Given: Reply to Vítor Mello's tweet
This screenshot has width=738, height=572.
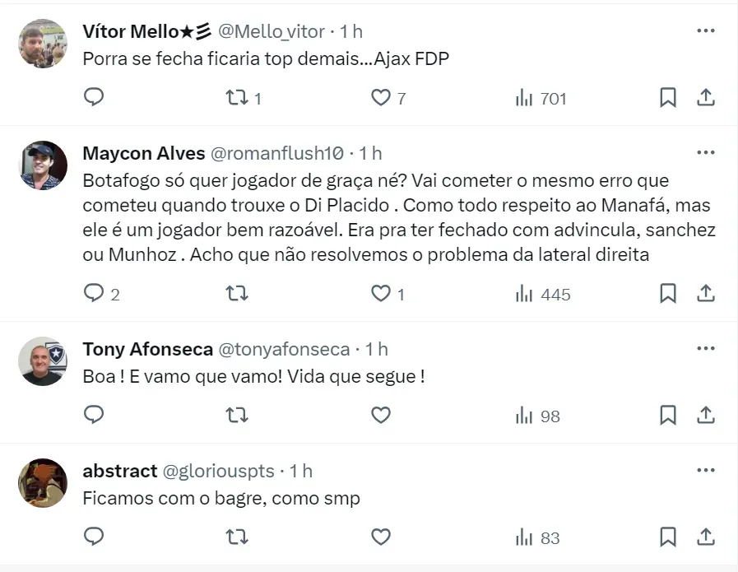Looking at the screenshot, I should pos(95,98).
